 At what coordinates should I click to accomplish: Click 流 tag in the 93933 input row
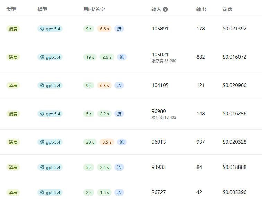tap(119, 167)
